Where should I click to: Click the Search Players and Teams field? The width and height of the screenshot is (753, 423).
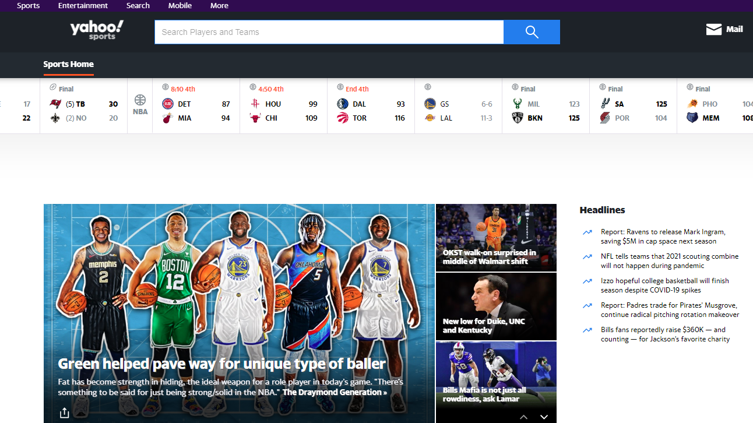tap(329, 32)
